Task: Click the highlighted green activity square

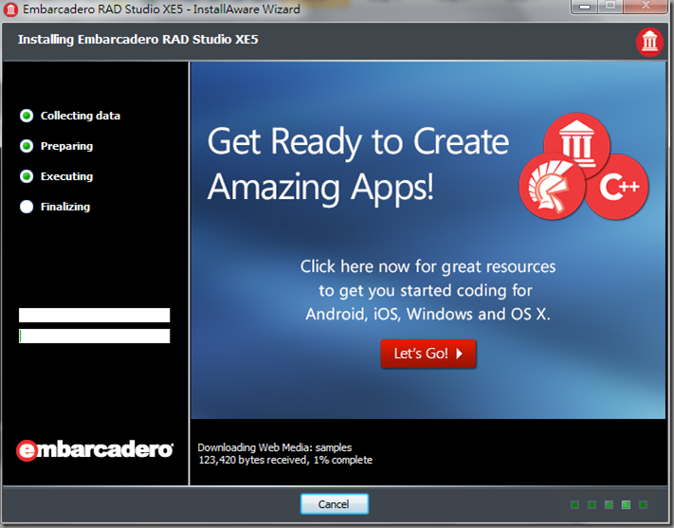Action: coord(626,504)
